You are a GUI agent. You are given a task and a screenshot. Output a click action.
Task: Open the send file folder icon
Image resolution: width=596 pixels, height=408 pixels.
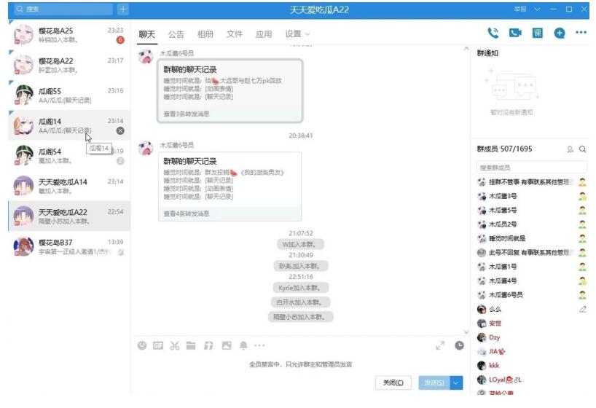(x=191, y=345)
